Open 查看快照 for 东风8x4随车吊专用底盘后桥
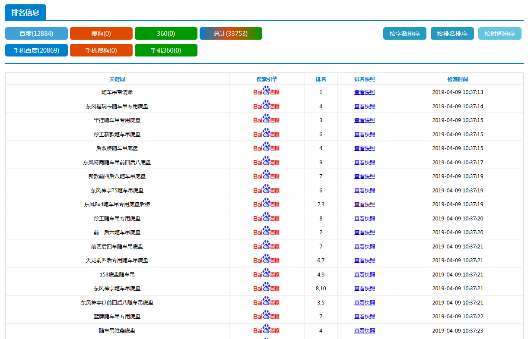The image size is (531, 339). point(364,204)
